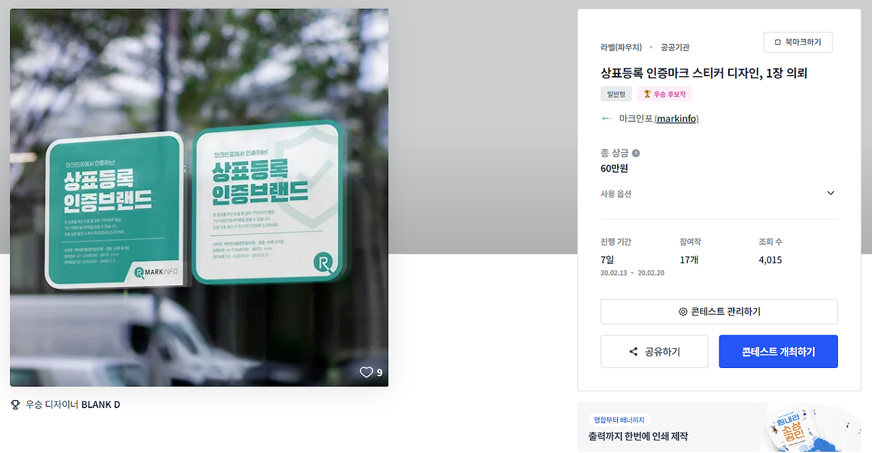Open winning designer BLANK D profile
The width and height of the screenshot is (872, 453).
pyautogui.click(x=101, y=405)
